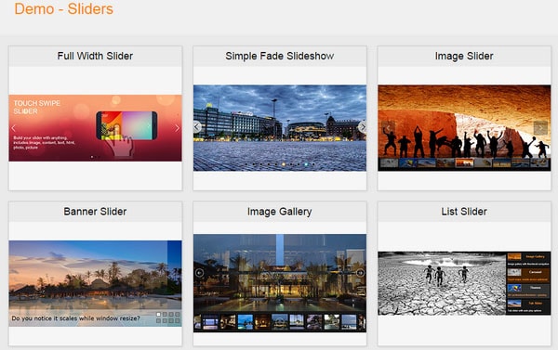558x350 pixels.
Task: Open the Image Gallery demo title
Action: (x=280, y=212)
